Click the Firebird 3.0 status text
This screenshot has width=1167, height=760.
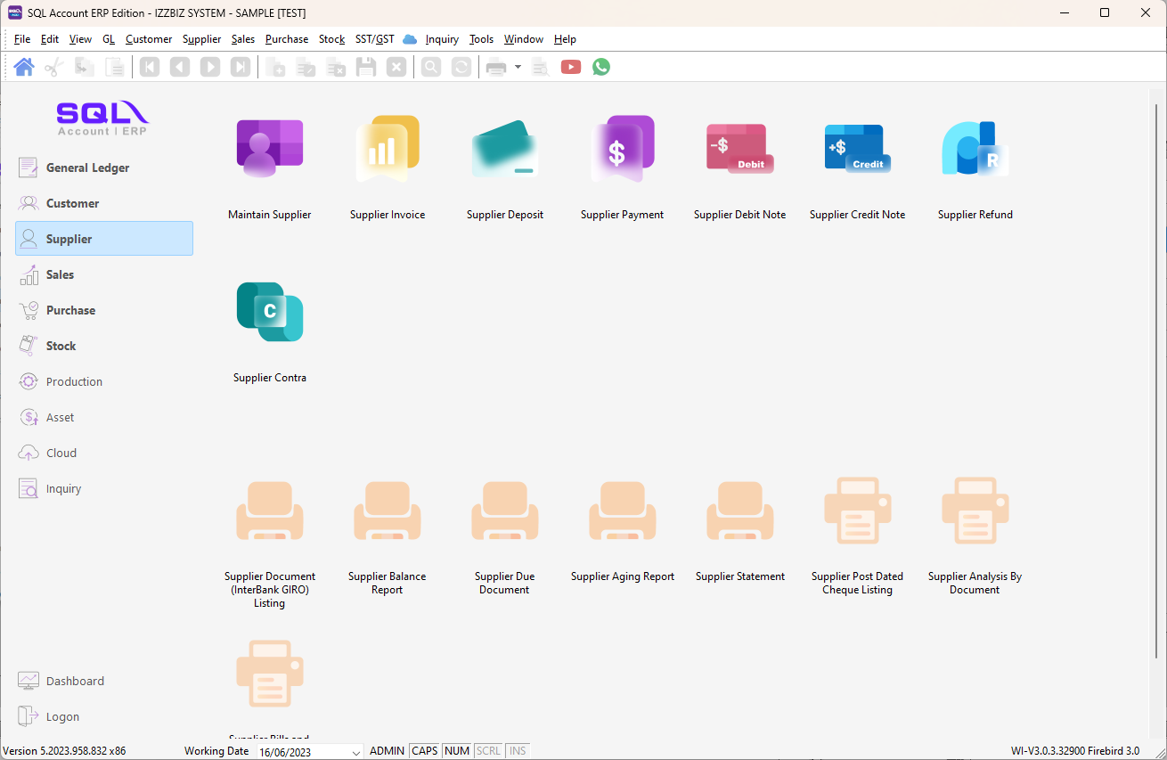[x=1114, y=751]
